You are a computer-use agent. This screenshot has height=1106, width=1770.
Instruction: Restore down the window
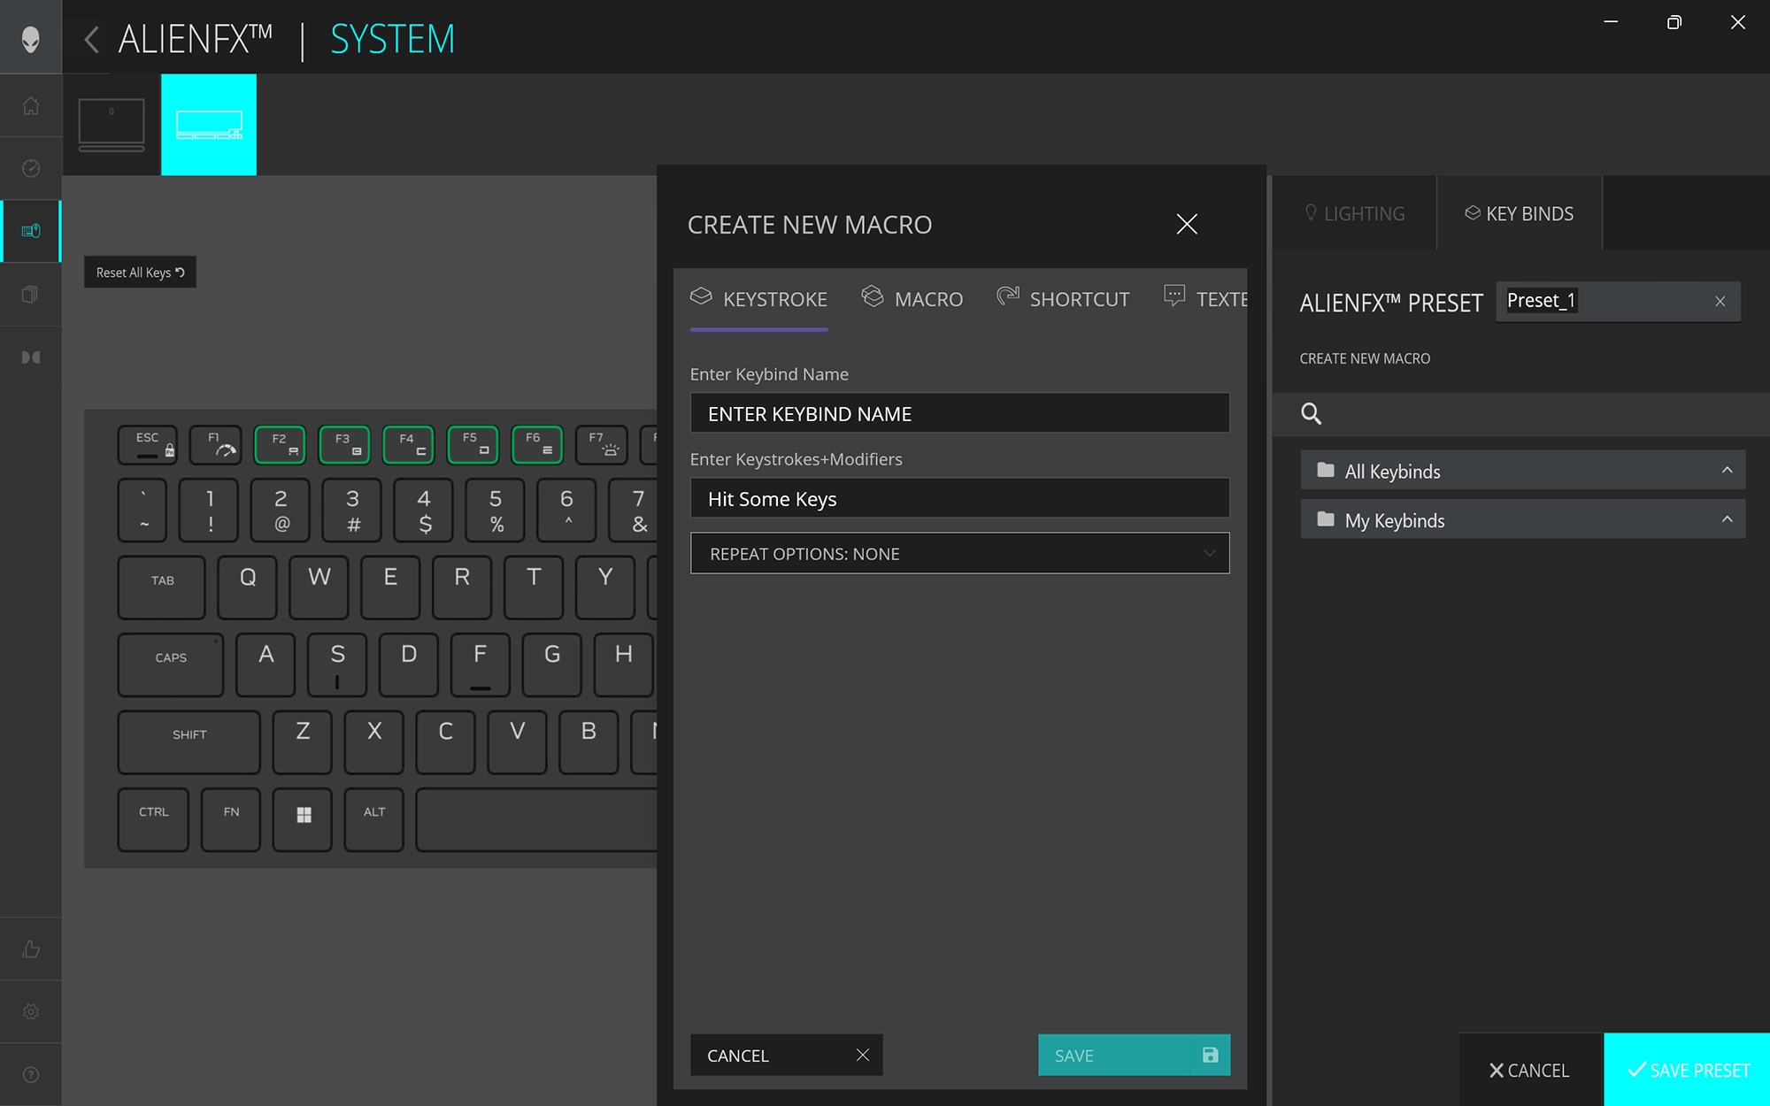(x=1674, y=22)
